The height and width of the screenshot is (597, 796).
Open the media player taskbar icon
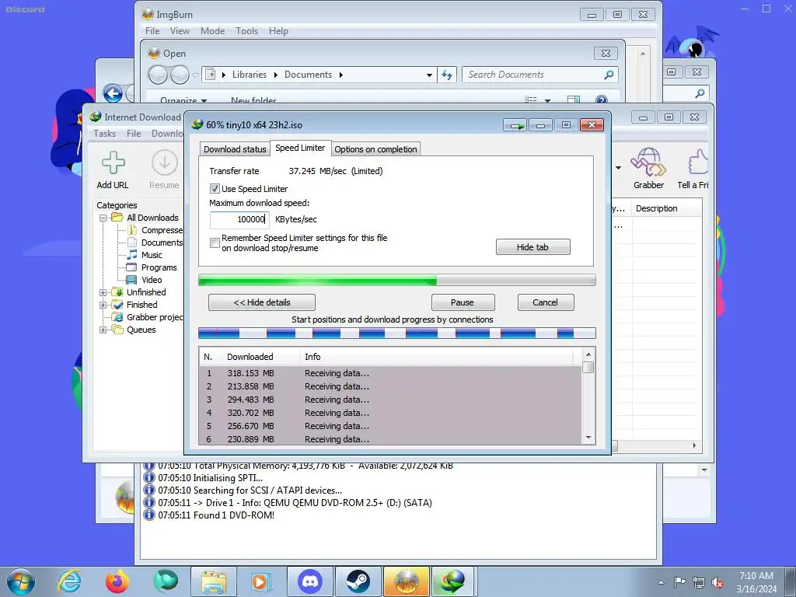[x=261, y=581]
